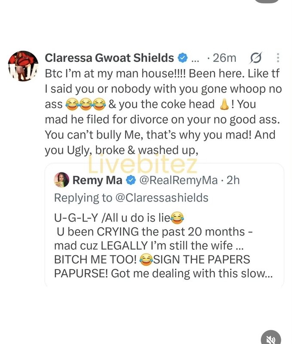Image resolution: width=292 pixels, height=344 pixels.
Task: Unmute via the speaker icon
Action: pyautogui.click(x=271, y=338)
